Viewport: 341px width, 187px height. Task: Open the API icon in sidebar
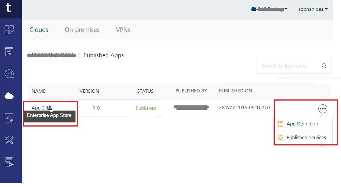pyautogui.click(x=9, y=52)
